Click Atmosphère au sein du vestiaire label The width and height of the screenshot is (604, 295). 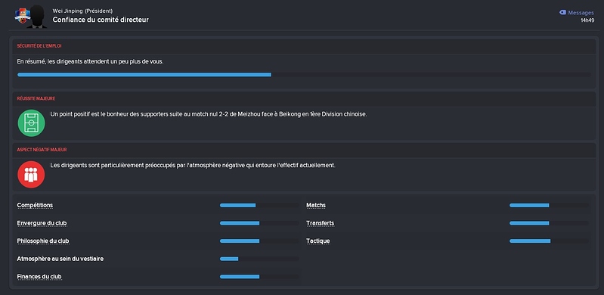(x=60, y=259)
